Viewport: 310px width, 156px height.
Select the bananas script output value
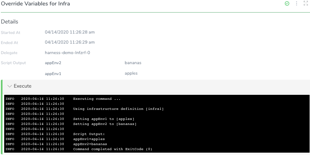point(133,63)
